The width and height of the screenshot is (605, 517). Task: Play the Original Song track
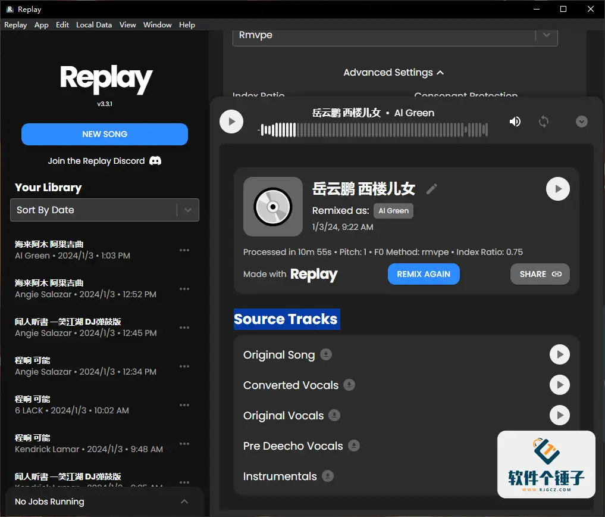(x=560, y=354)
